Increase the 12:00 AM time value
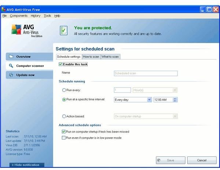The image size is (220, 170). (175, 98)
